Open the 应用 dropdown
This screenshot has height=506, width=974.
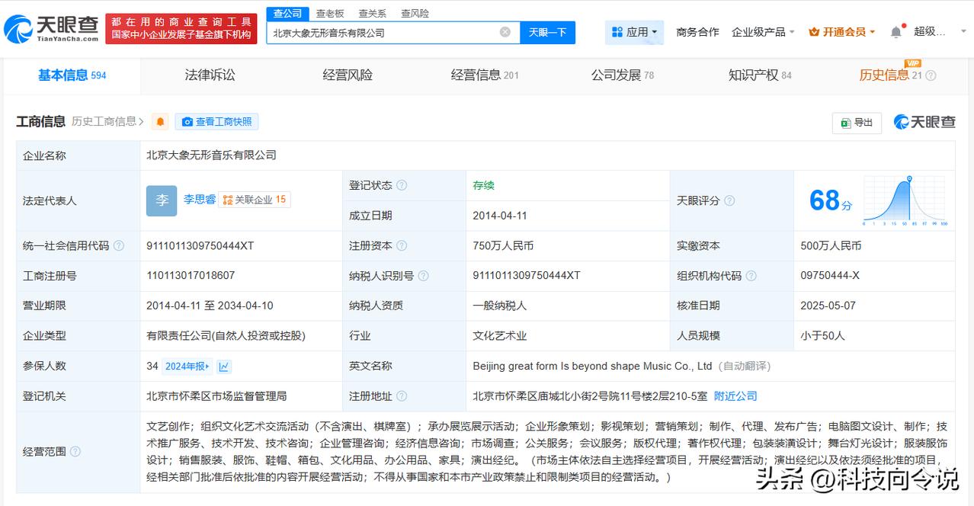tap(635, 32)
